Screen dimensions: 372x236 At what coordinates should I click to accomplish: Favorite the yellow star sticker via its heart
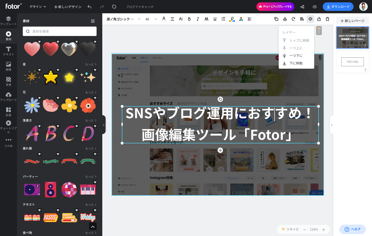[x=77, y=70]
